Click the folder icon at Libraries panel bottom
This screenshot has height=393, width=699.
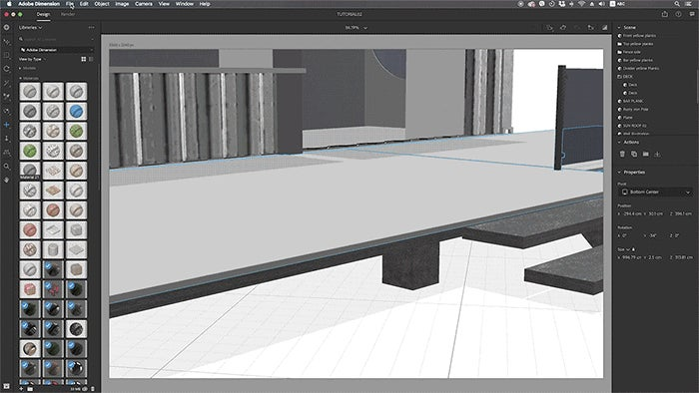tap(30, 389)
